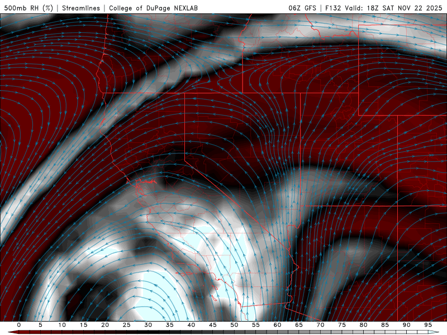The height and width of the screenshot is (335, 447).
Task: Click the colorbar label "0"
Action: click(19, 325)
